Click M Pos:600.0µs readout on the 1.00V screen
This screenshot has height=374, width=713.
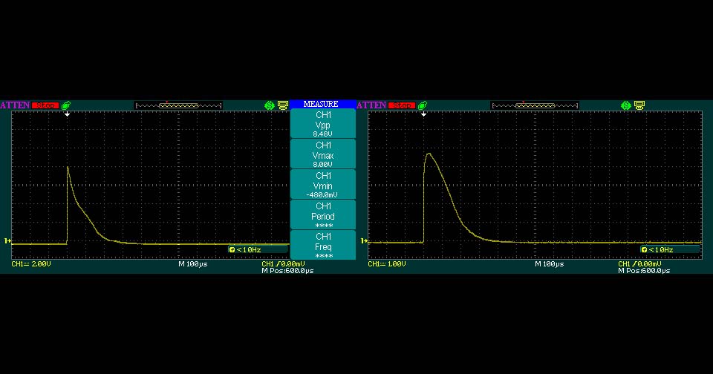[x=645, y=271]
